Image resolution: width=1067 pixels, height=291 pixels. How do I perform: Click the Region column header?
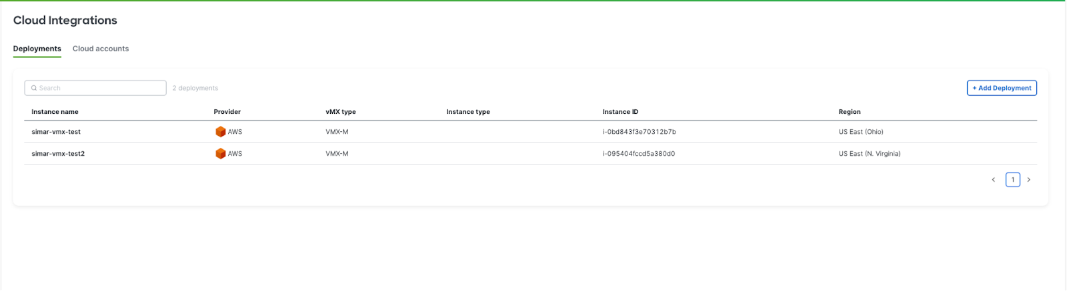[x=850, y=112]
